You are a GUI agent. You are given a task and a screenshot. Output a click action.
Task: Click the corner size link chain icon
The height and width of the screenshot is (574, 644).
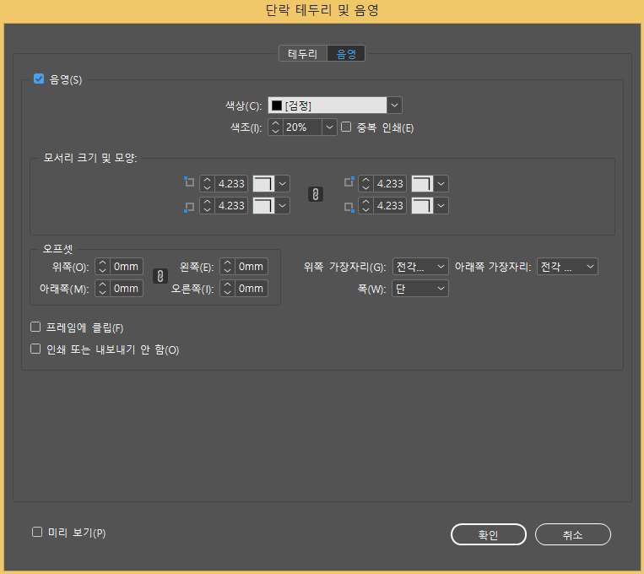(x=315, y=194)
